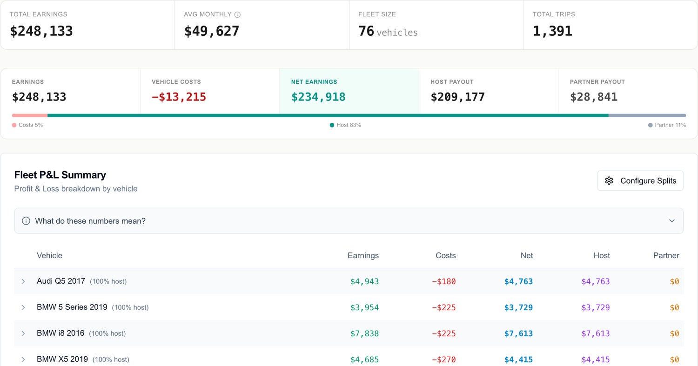Click the BMW i8 2016 vehicle name
This screenshot has width=698, height=366.
(60, 333)
